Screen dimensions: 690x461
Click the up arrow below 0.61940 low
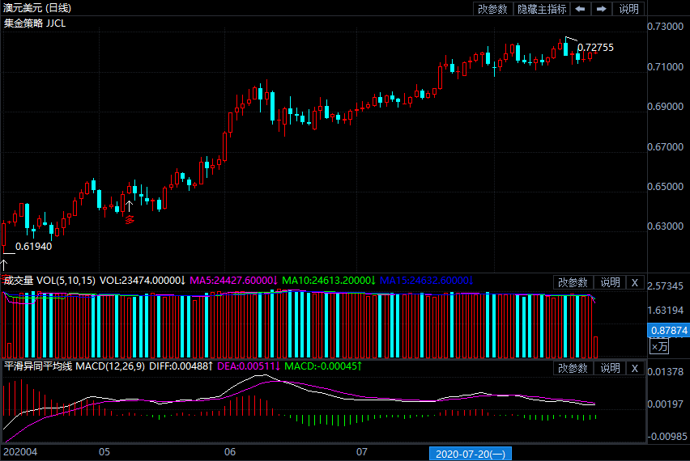(4, 263)
